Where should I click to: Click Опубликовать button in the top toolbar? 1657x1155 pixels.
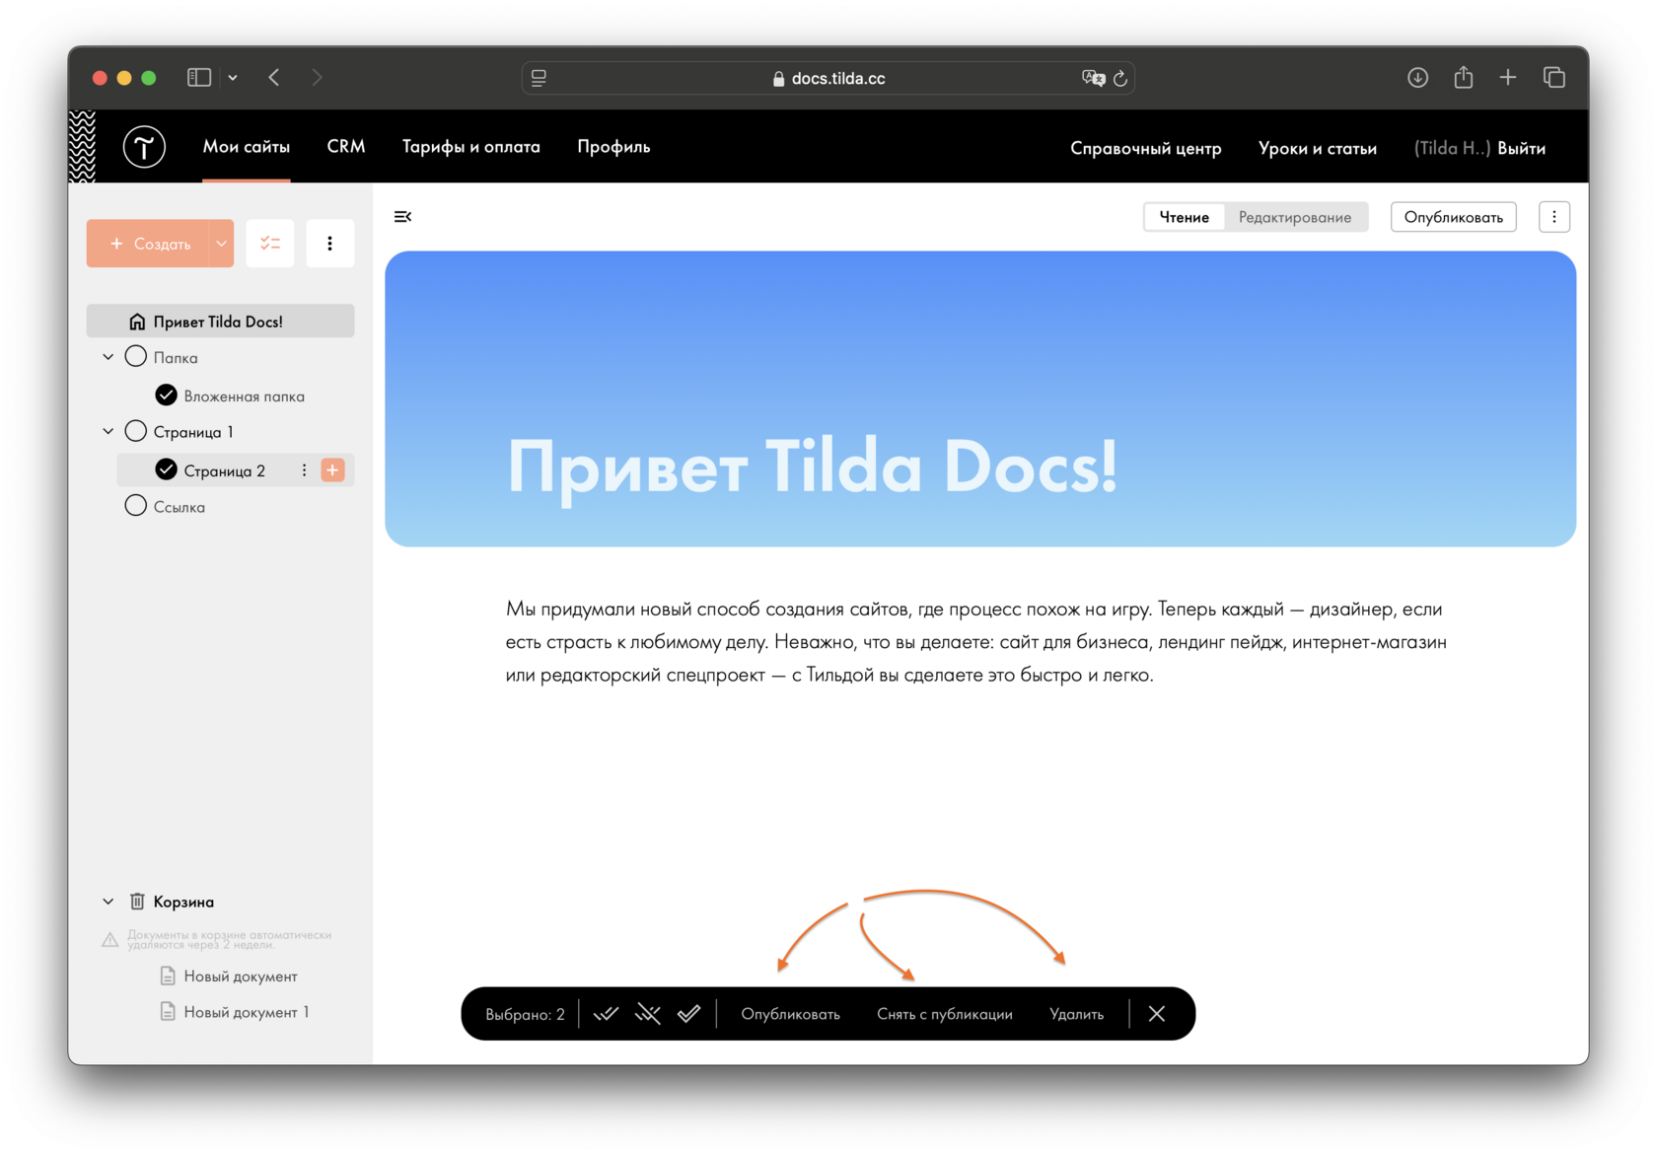coord(1454,217)
